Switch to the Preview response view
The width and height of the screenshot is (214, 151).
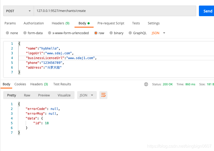pyautogui.click(x=44, y=95)
